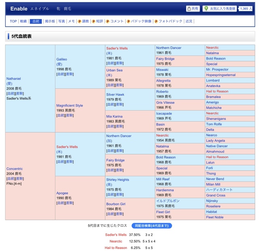The width and height of the screenshot is (259, 251).
Task: Open イルドブルボン link
Action: pyautogui.click(x=168, y=201)
